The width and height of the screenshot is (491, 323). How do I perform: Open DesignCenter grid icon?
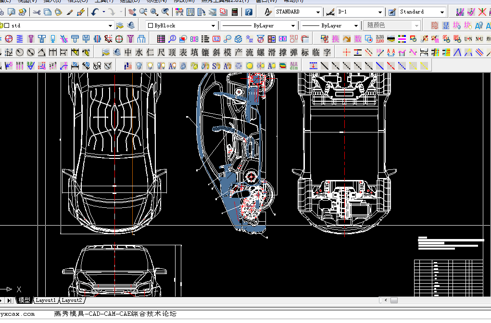[190, 12]
